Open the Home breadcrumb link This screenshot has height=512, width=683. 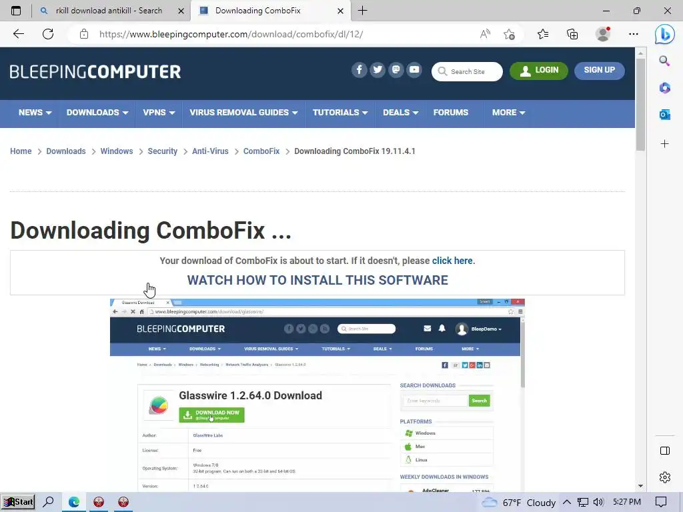coord(21,151)
